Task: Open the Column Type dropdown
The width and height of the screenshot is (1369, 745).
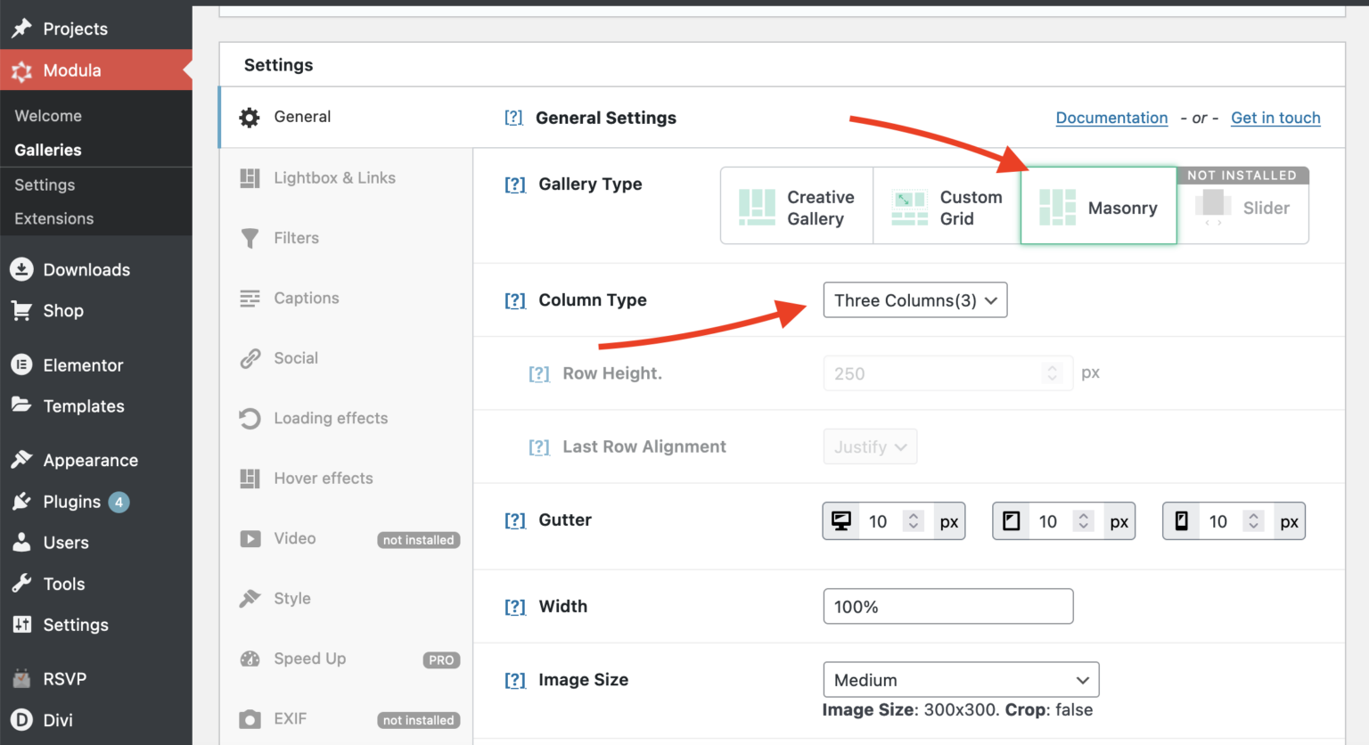Action: [914, 300]
